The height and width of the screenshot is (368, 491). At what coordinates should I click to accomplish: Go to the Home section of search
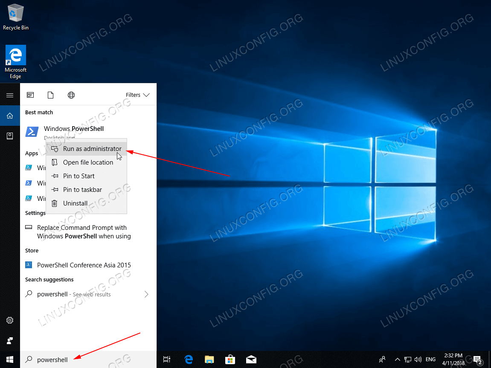pos(10,116)
